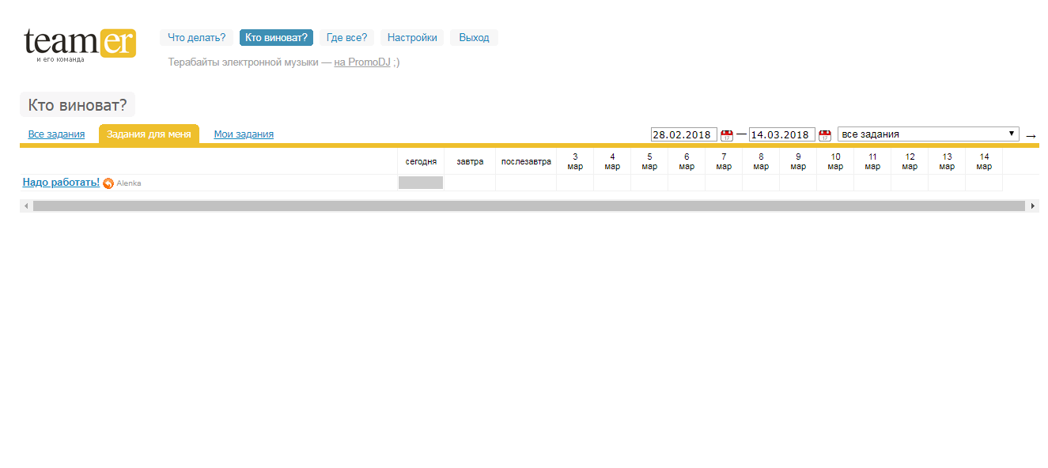
Task: Expand the «все задания» dropdown filter
Action: [x=929, y=134]
